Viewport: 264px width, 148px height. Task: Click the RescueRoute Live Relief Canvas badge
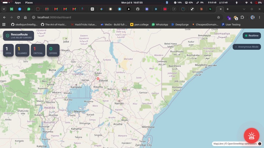tap(19, 36)
